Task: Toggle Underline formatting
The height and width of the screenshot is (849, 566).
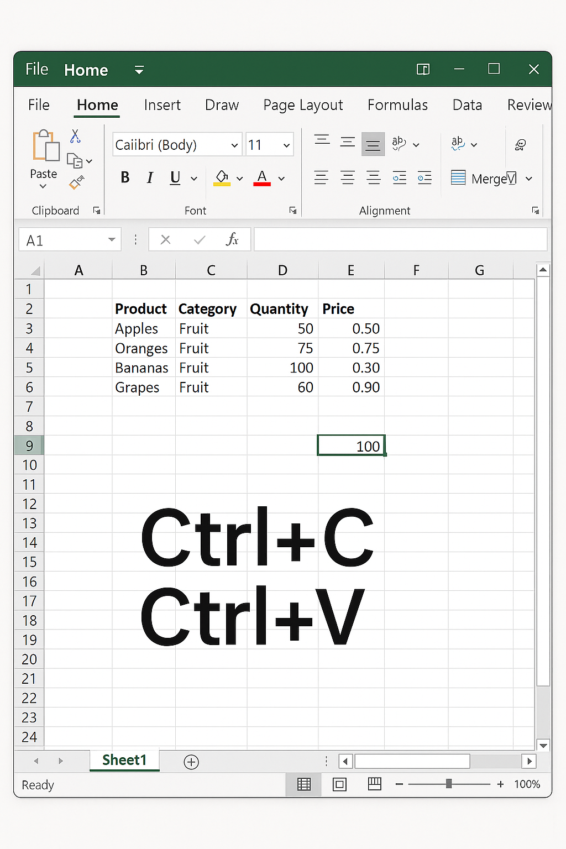Action: pyautogui.click(x=175, y=177)
